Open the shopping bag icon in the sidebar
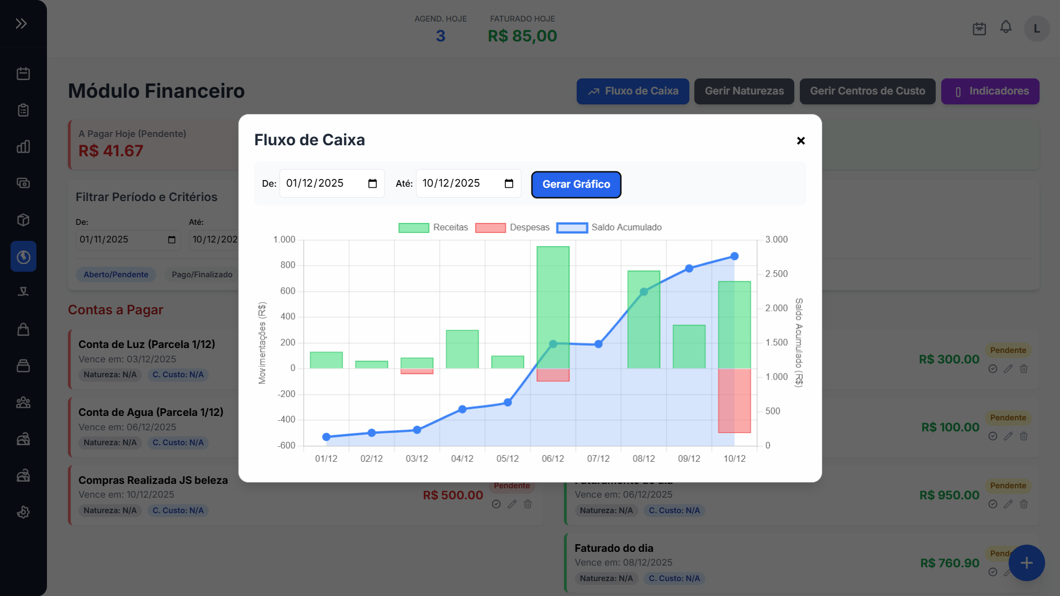Image resolution: width=1060 pixels, height=596 pixels. 23,329
